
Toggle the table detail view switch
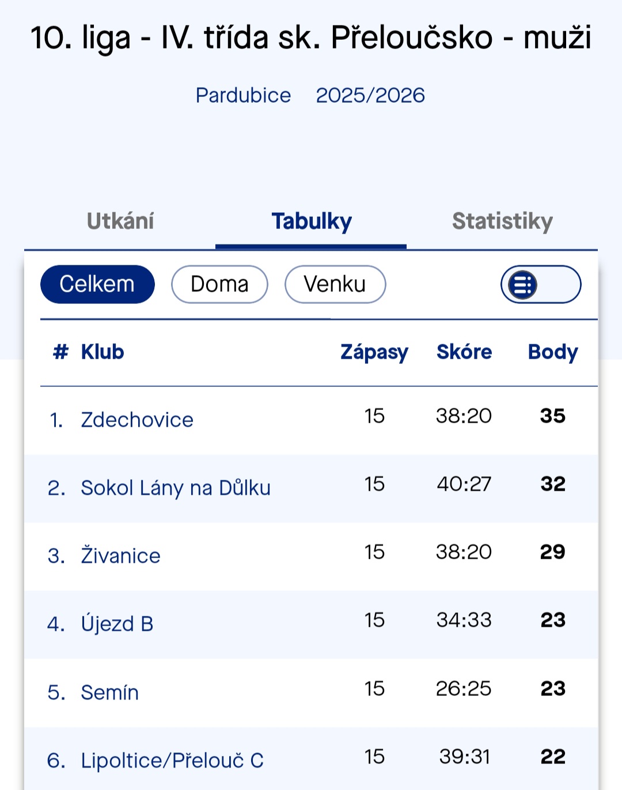pos(540,284)
